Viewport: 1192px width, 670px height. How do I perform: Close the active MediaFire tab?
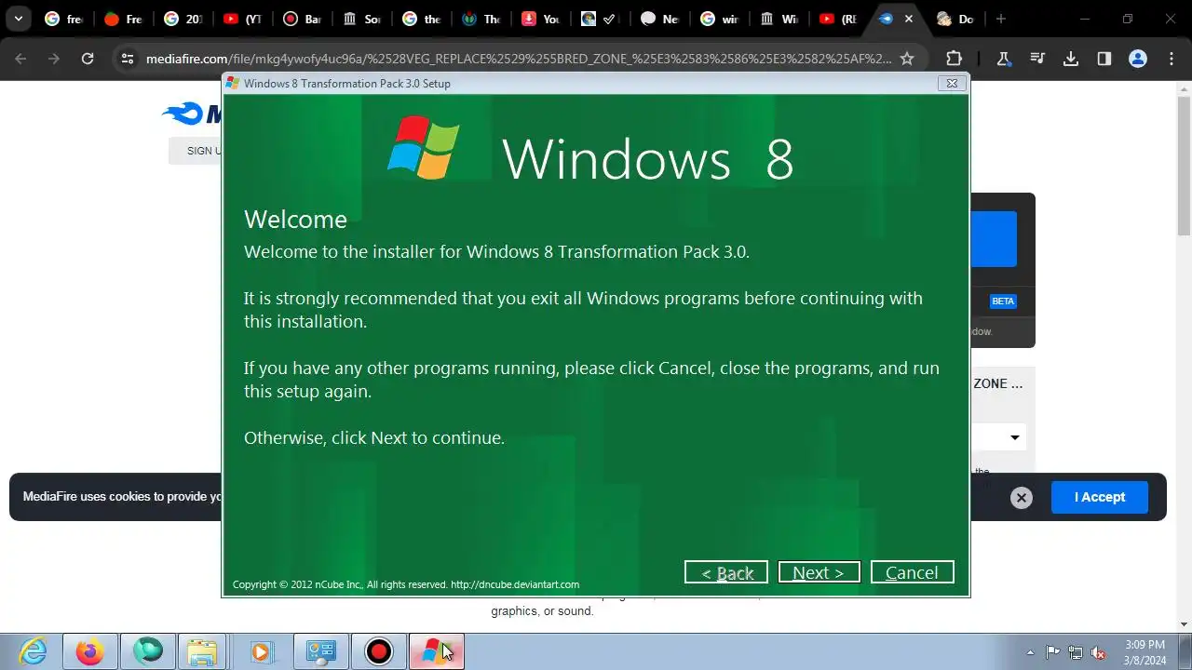909,19
